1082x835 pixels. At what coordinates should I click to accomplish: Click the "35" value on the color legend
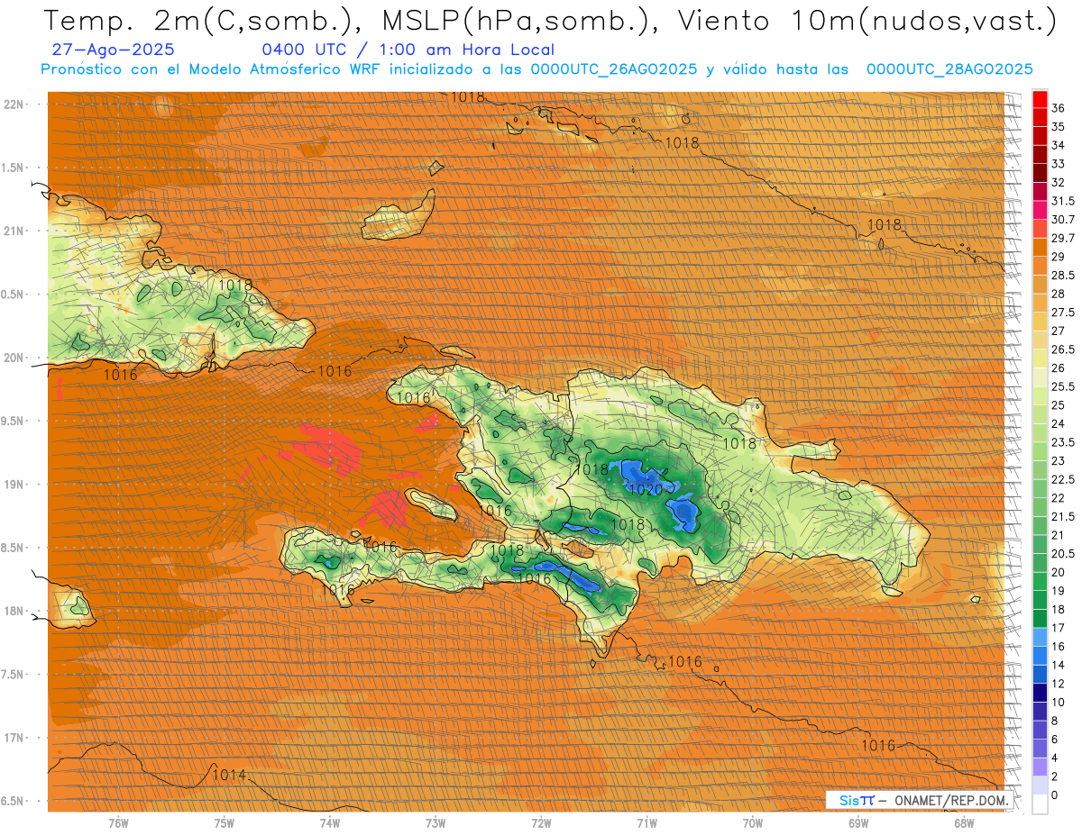point(1059,127)
